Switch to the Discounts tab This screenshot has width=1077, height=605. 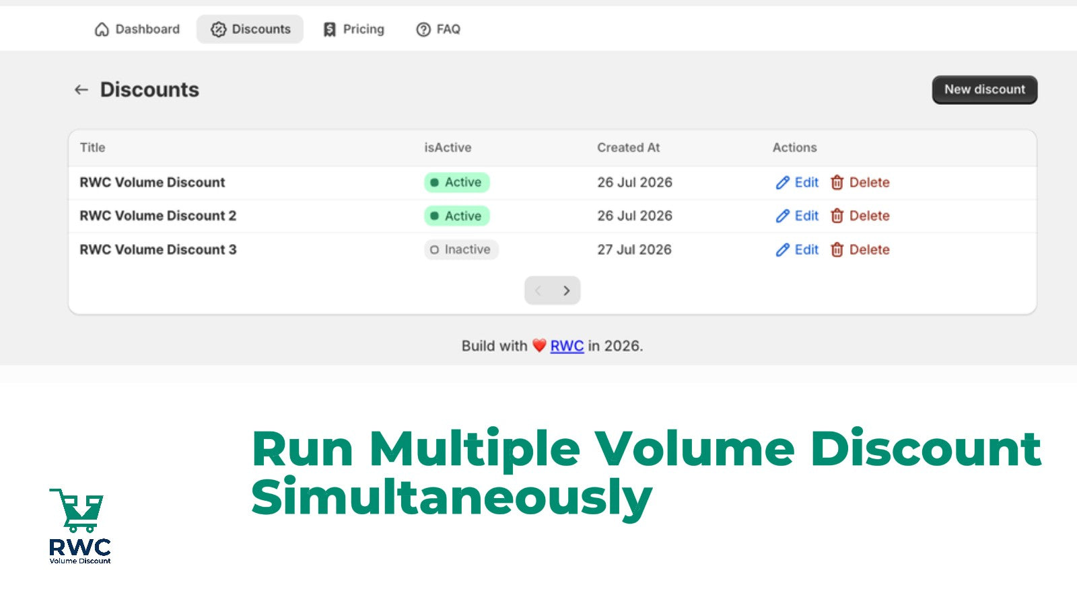tap(250, 29)
